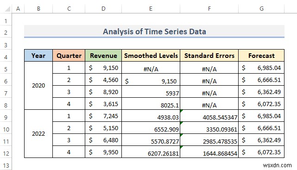Select column B header

coord(38,9)
